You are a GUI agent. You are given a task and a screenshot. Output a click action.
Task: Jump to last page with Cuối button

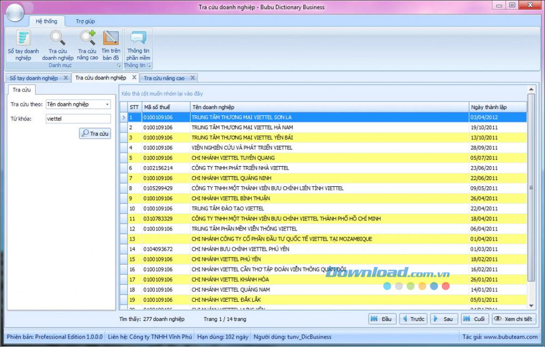[x=474, y=319]
